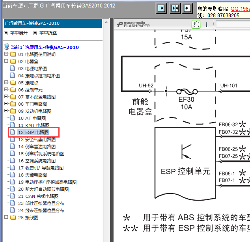
Task: Open the QQ customer service link
Action: (x=240, y=9)
